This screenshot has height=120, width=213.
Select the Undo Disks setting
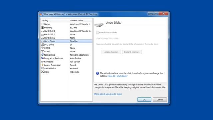click(x=67, y=41)
